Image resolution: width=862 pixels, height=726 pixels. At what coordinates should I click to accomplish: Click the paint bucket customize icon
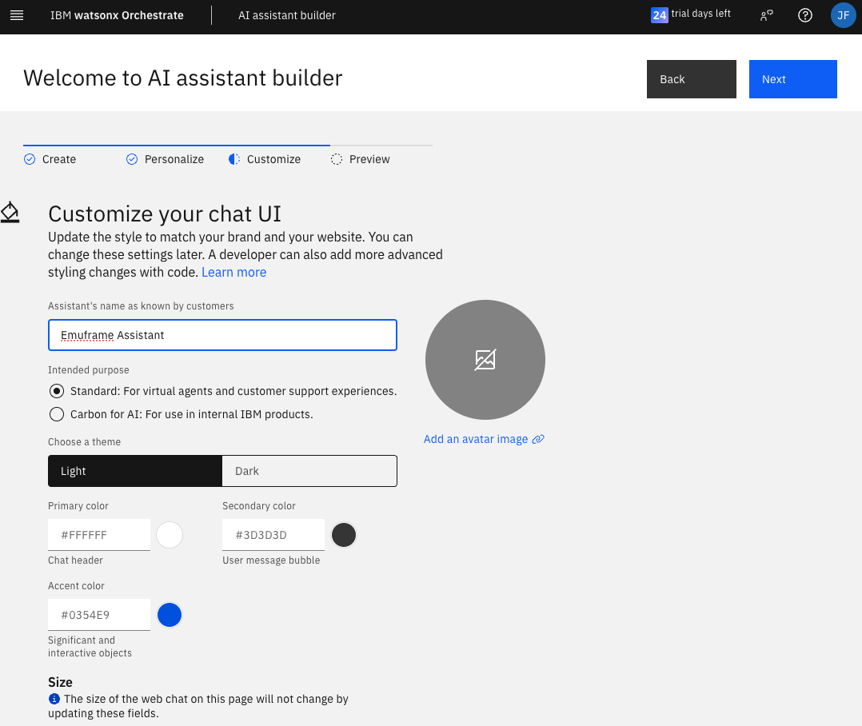tap(10, 213)
